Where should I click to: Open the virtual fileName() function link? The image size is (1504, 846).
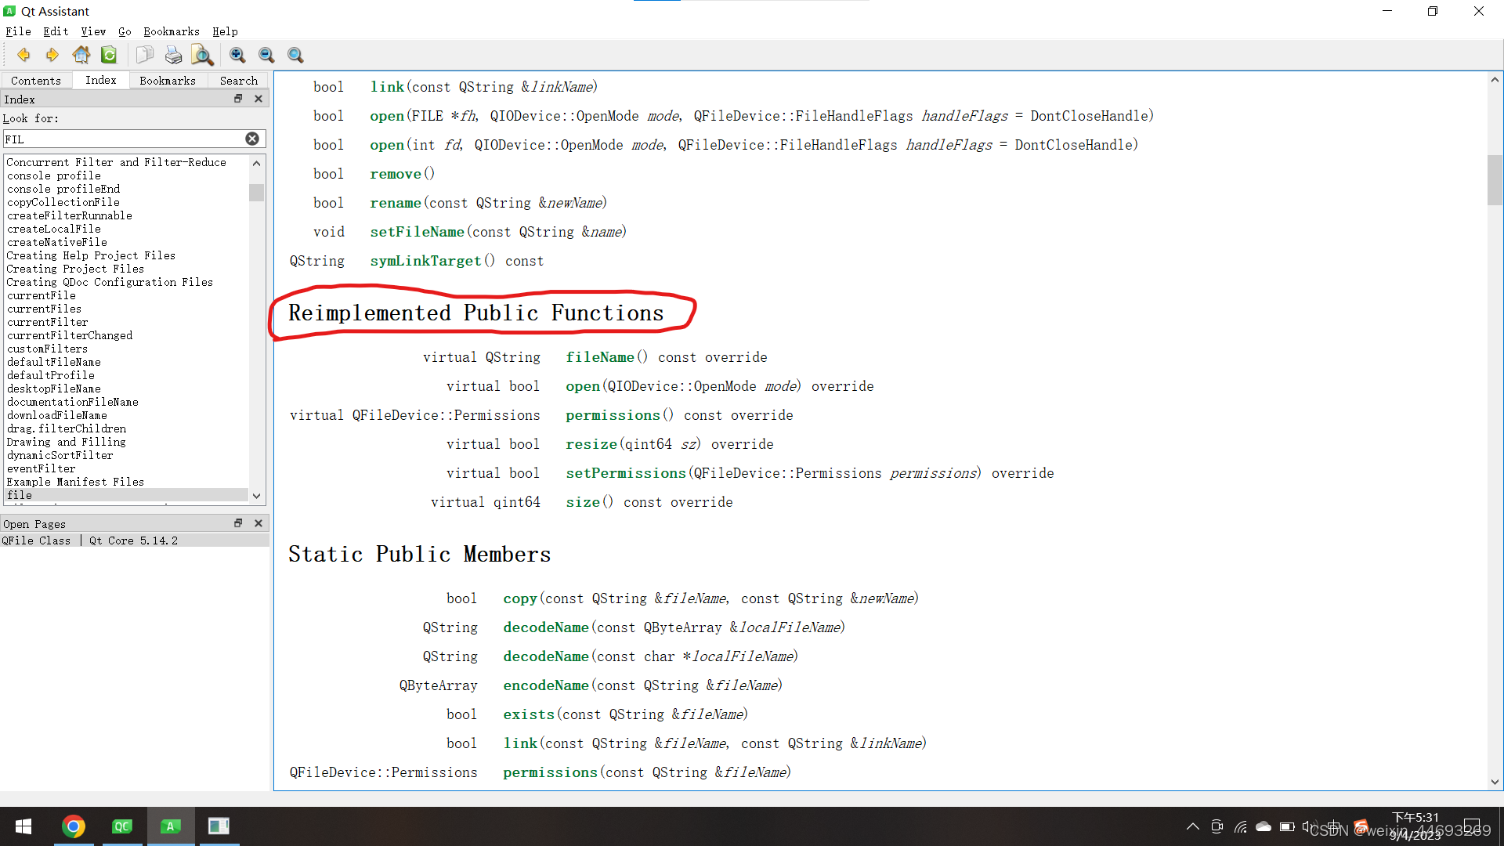[x=600, y=357]
